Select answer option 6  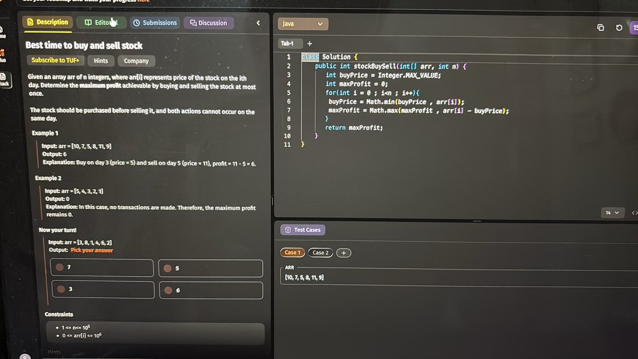pyautogui.click(x=211, y=290)
